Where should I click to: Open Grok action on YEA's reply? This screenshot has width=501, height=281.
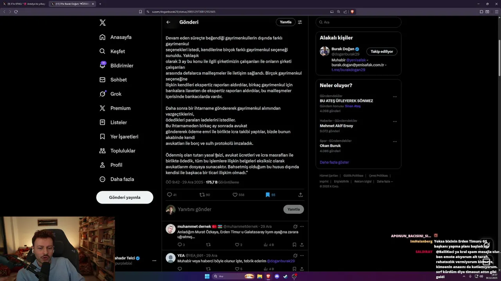pos(296,256)
